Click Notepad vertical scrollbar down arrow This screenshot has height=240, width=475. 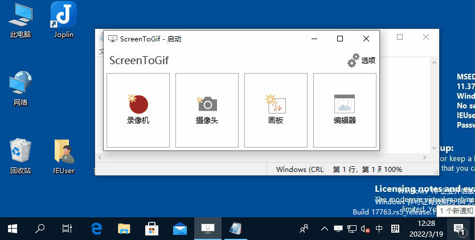(x=435, y=148)
